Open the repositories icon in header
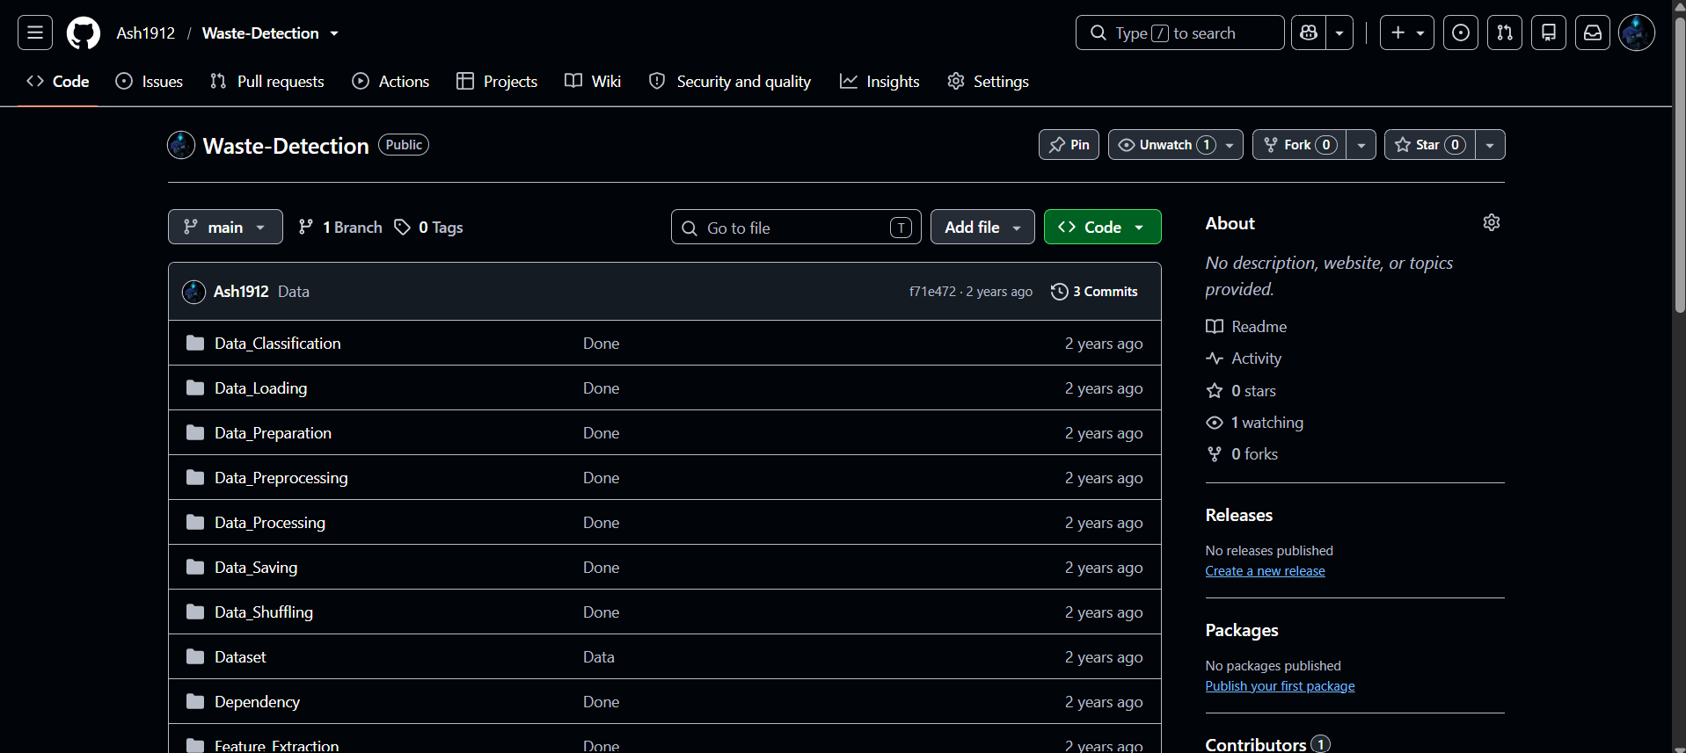 pos(1549,33)
